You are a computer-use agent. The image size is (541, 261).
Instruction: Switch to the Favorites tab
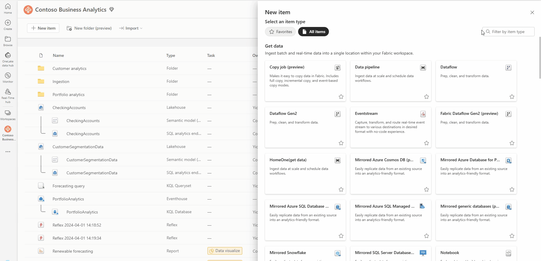[x=280, y=32]
